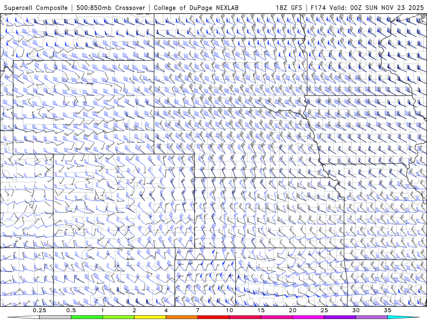The width and height of the screenshot is (427, 320).
Task: Select the '500:850mb Crossover' header text
Action: 111,7
